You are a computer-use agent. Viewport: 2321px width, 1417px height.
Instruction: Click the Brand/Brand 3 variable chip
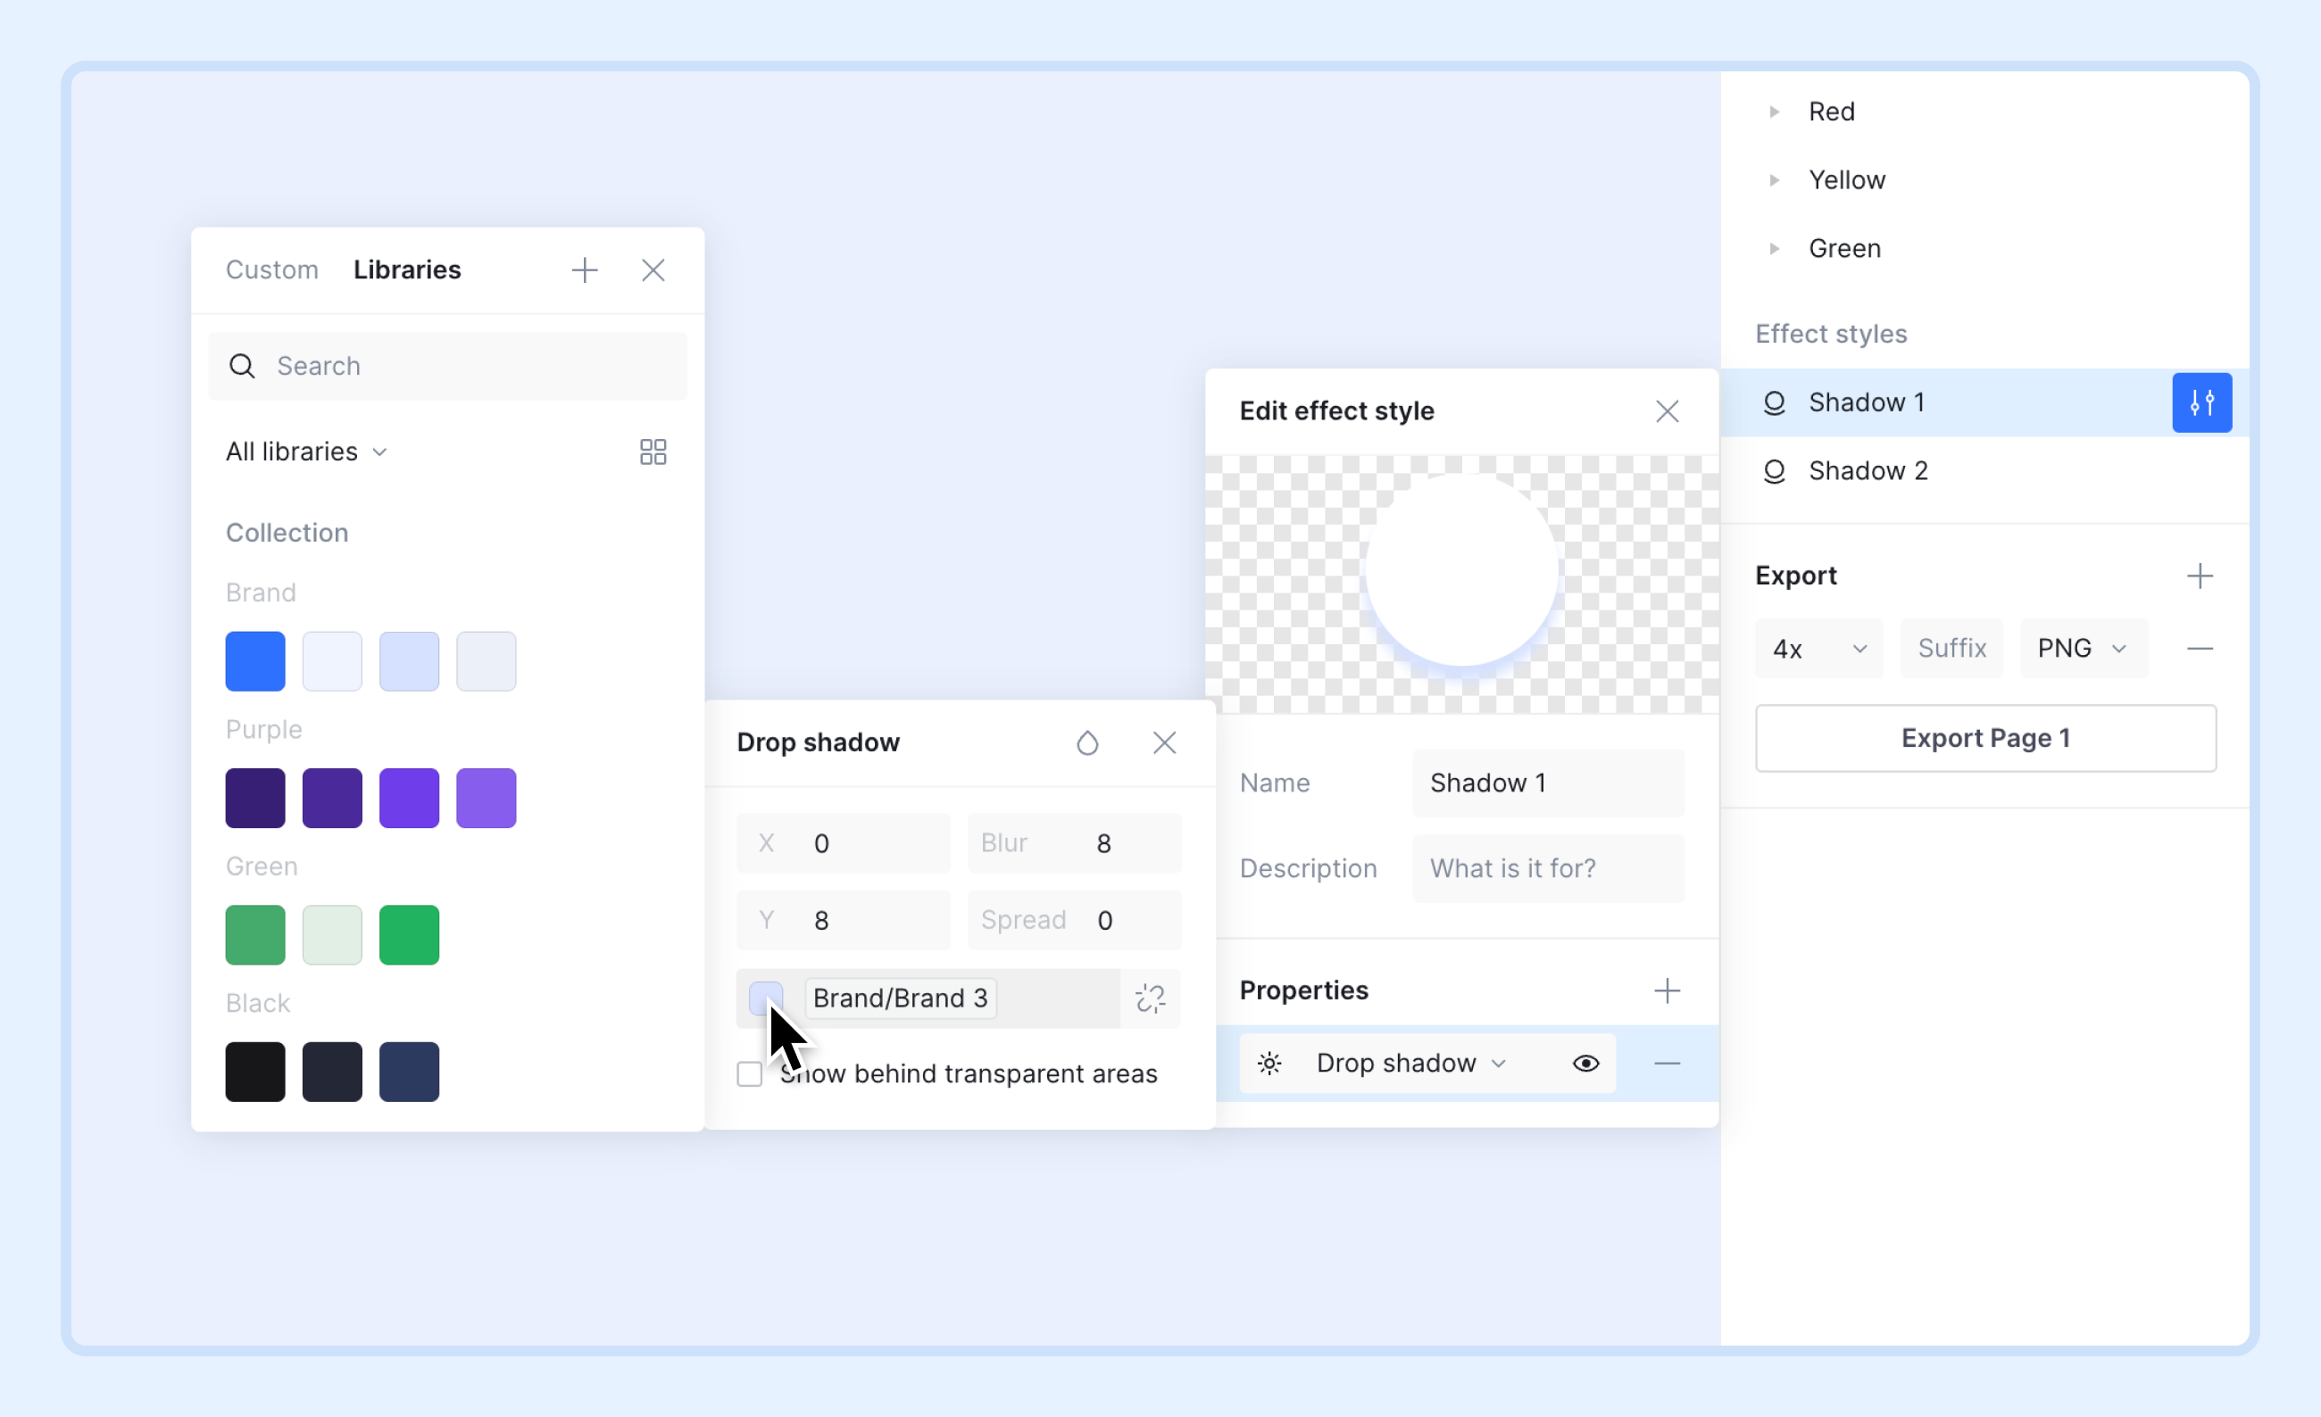tap(901, 998)
